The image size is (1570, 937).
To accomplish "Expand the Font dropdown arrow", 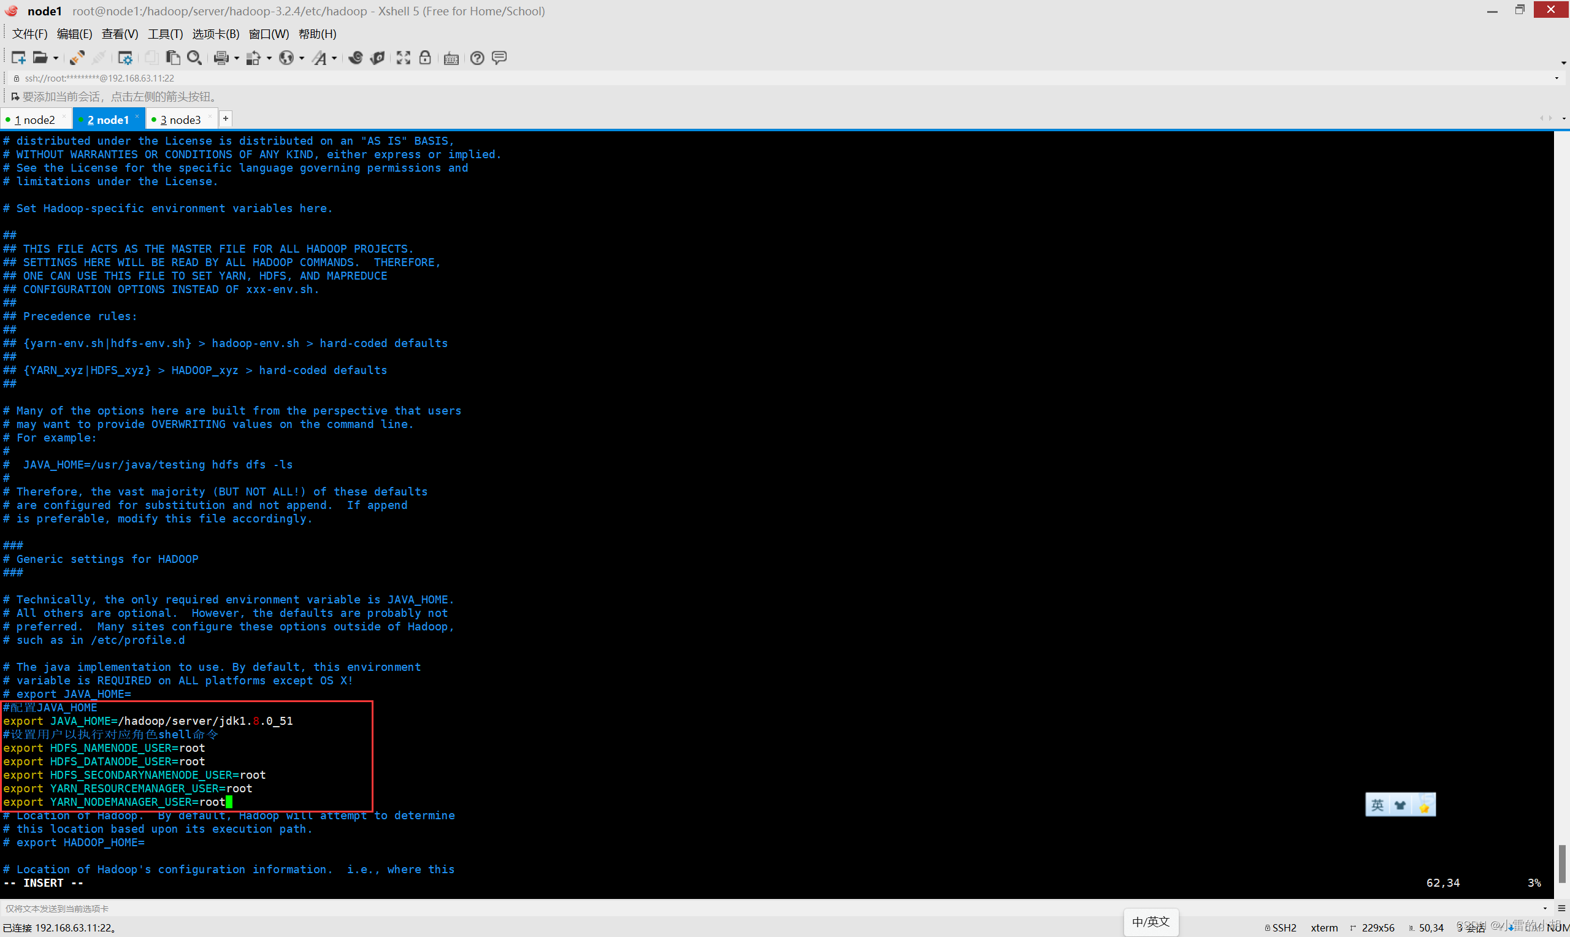I will point(335,58).
